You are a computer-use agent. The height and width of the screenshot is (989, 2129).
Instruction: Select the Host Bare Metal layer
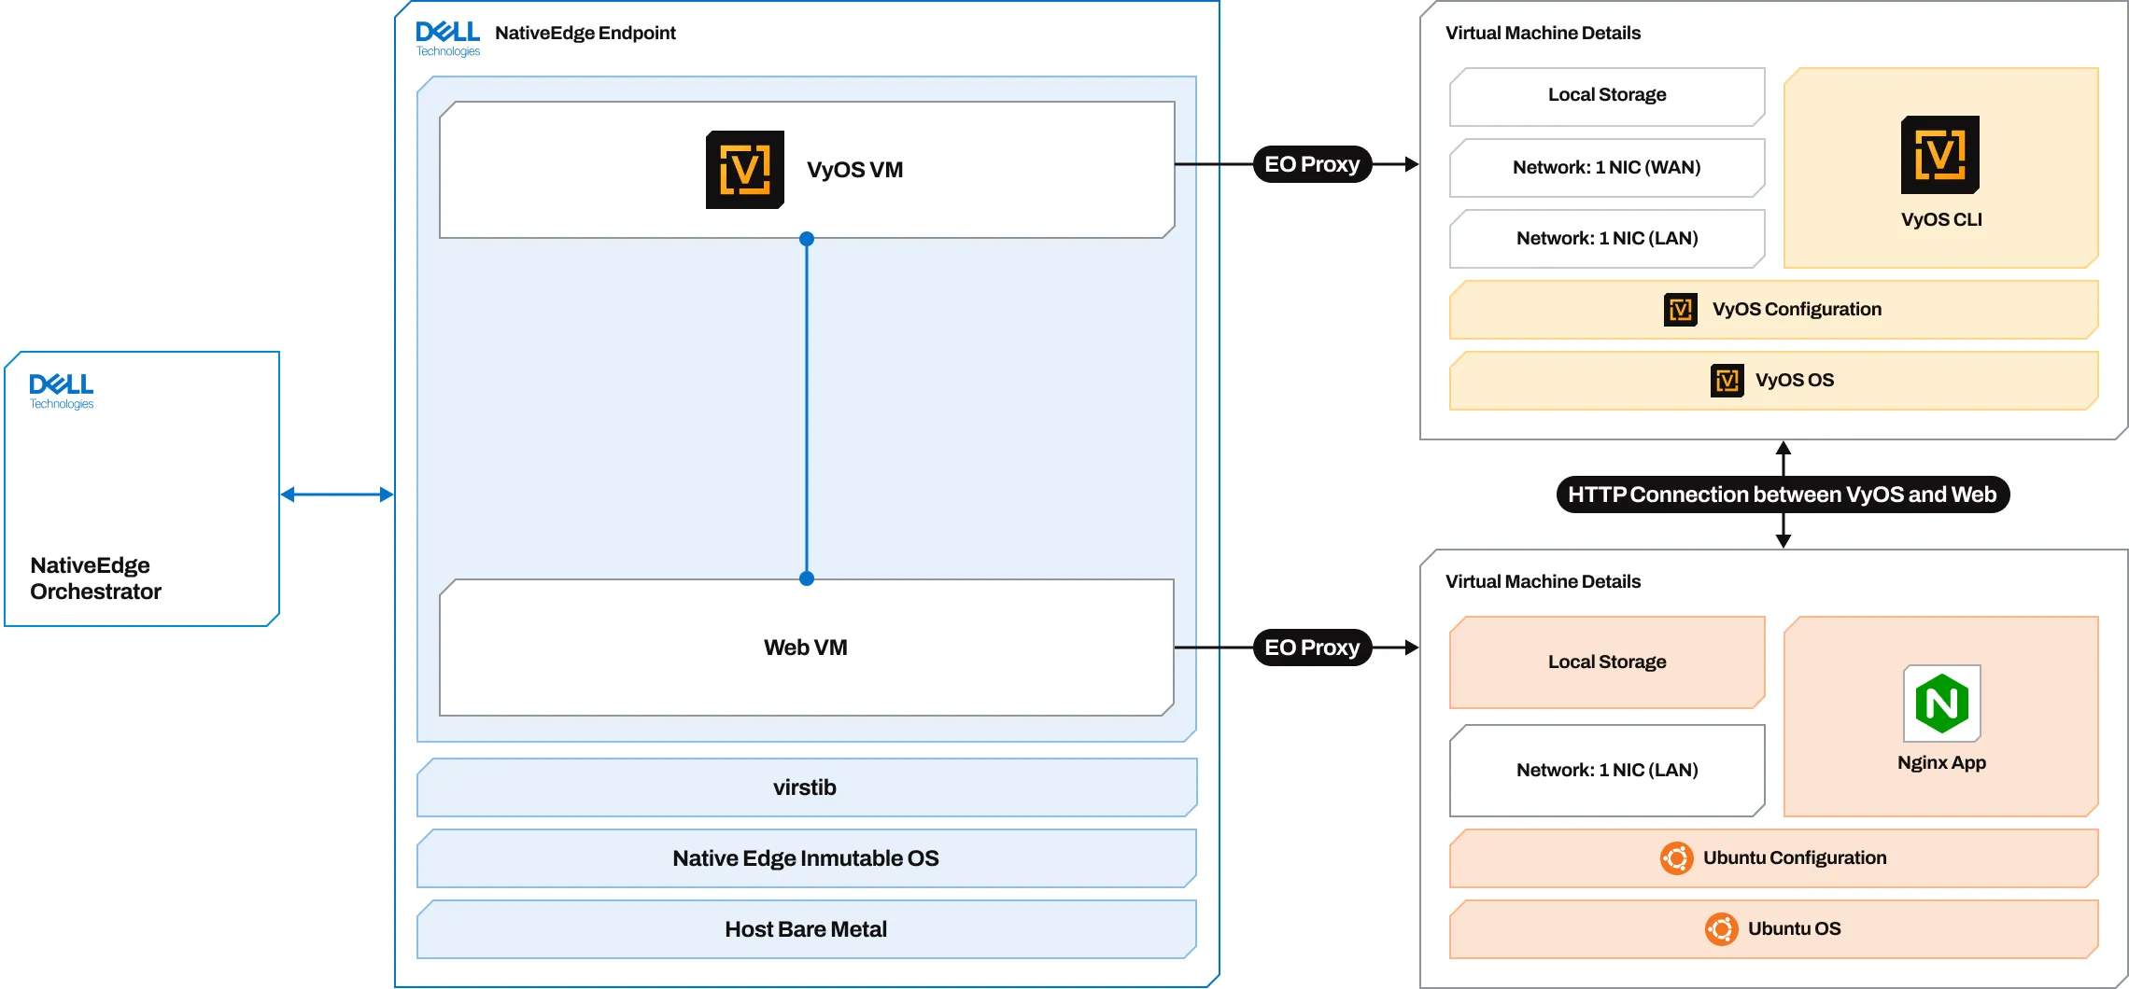click(x=807, y=929)
